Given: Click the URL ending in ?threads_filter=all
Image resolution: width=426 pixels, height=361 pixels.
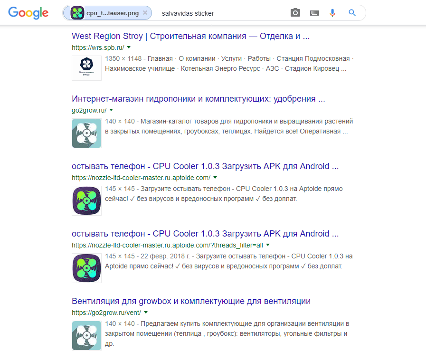Looking at the screenshot, I should [167, 245].
